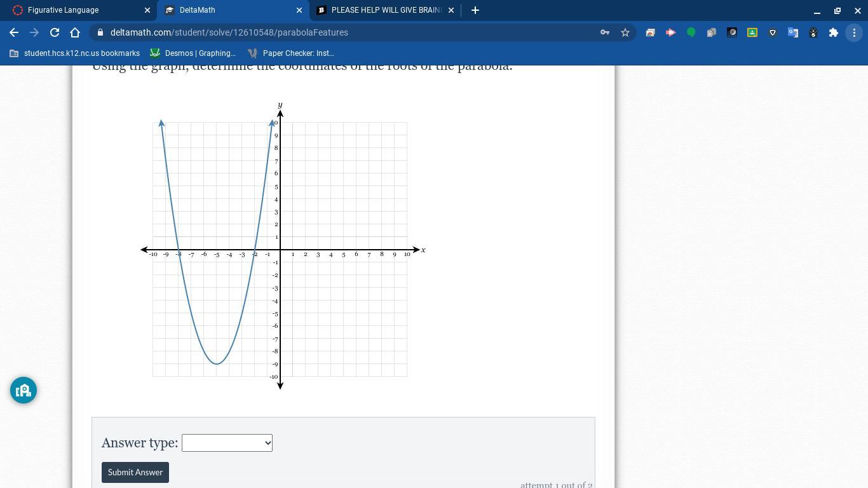
Task: Click the lock icon in address bar
Action: 100,32
